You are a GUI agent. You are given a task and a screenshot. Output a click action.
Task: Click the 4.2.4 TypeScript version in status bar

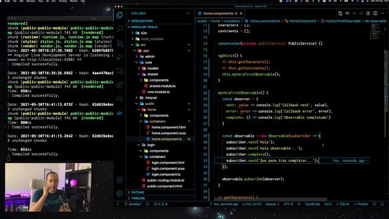coord(328,204)
